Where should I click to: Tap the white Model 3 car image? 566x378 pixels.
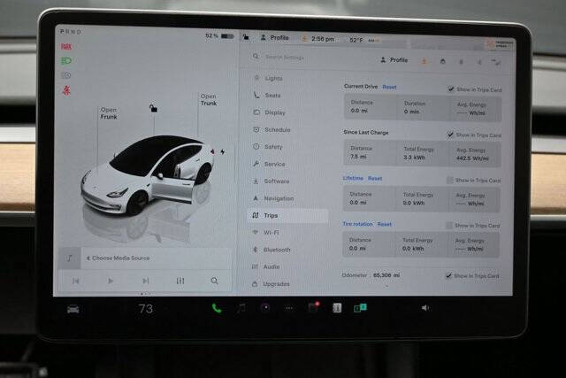click(x=148, y=175)
